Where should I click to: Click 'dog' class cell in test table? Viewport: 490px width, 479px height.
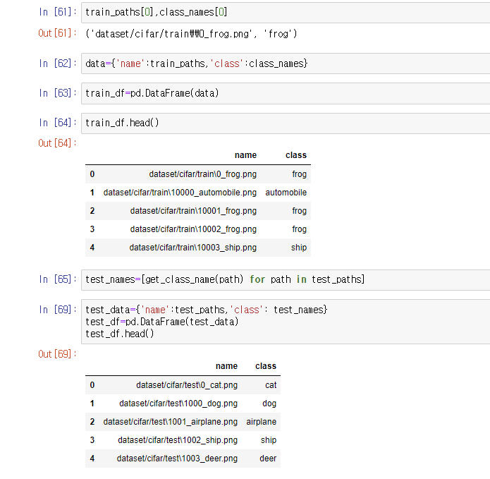pyautogui.click(x=269, y=404)
